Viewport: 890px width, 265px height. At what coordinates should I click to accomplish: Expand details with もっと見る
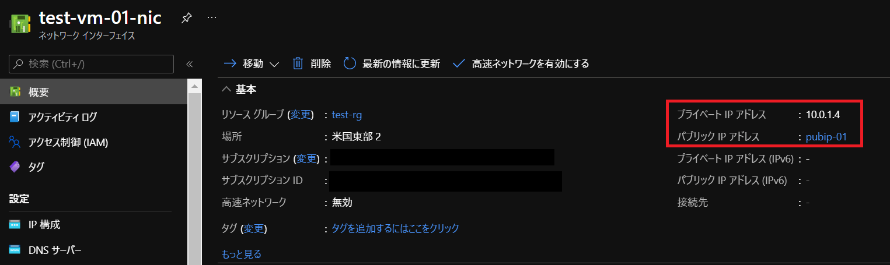(242, 254)
